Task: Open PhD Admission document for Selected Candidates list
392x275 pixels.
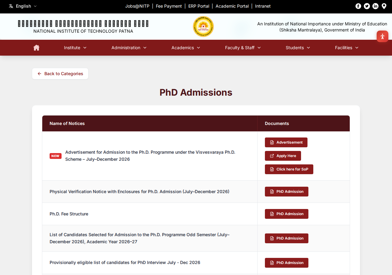Action: click(287, 238)
